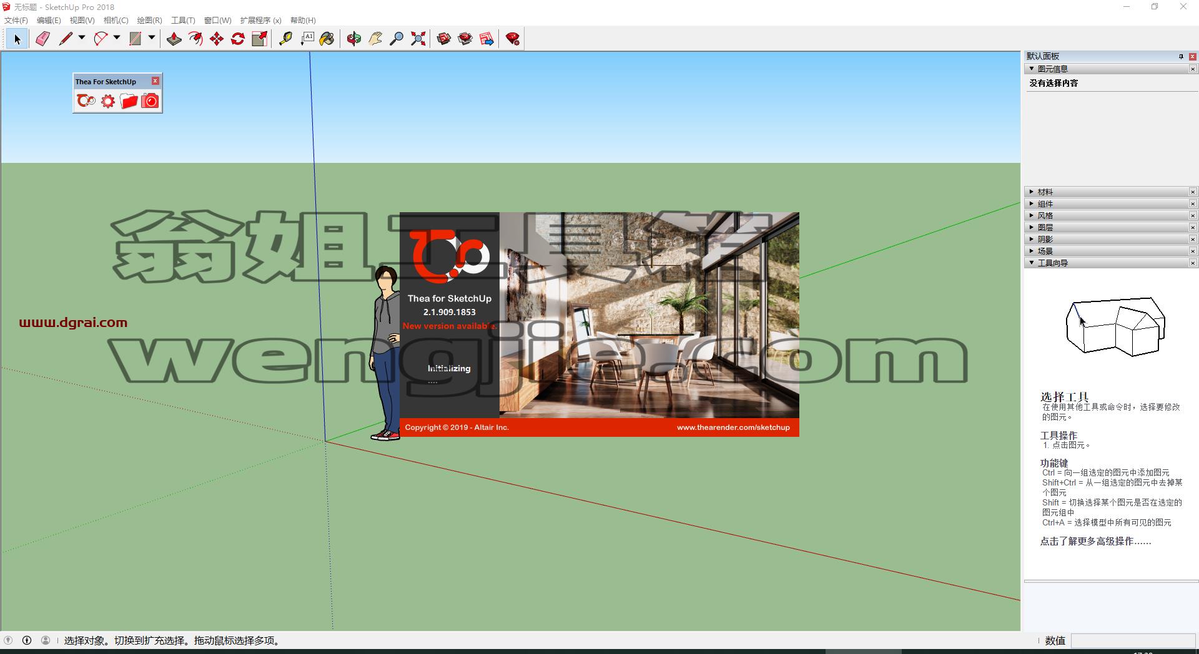The height and width of the screenshot is (654, 1199).
Task: Open the 绘图(R) menu
Action: [149, 21]
